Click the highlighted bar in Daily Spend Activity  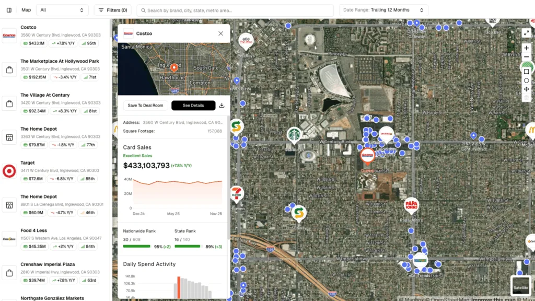(178, 286)
